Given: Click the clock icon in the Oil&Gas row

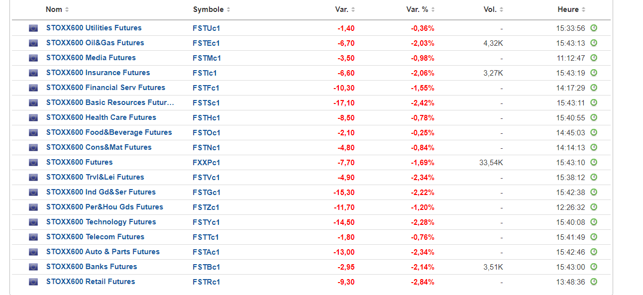Looking at the screenshot, I should [594, 43].
